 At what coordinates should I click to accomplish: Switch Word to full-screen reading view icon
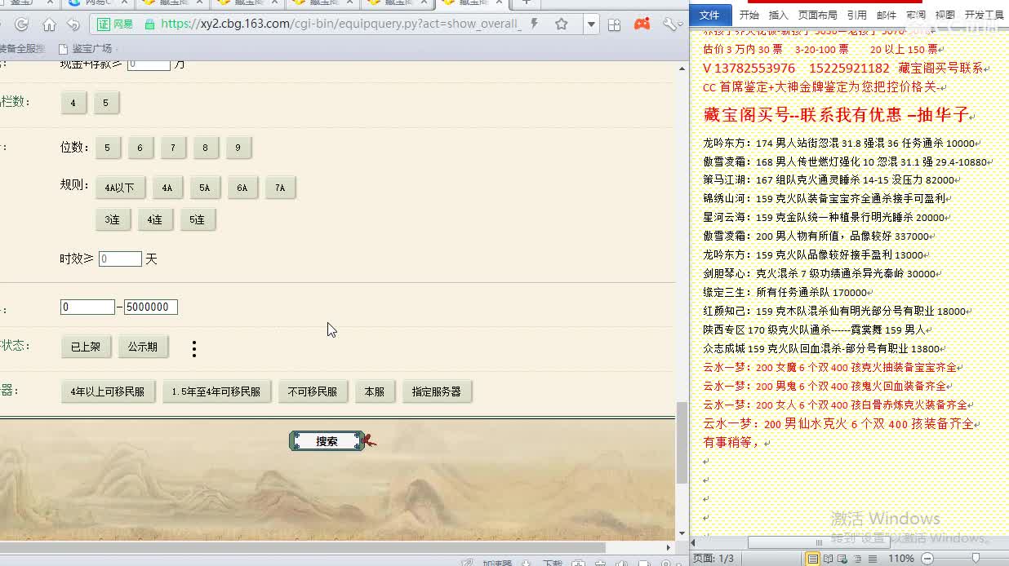pos(829,559)
